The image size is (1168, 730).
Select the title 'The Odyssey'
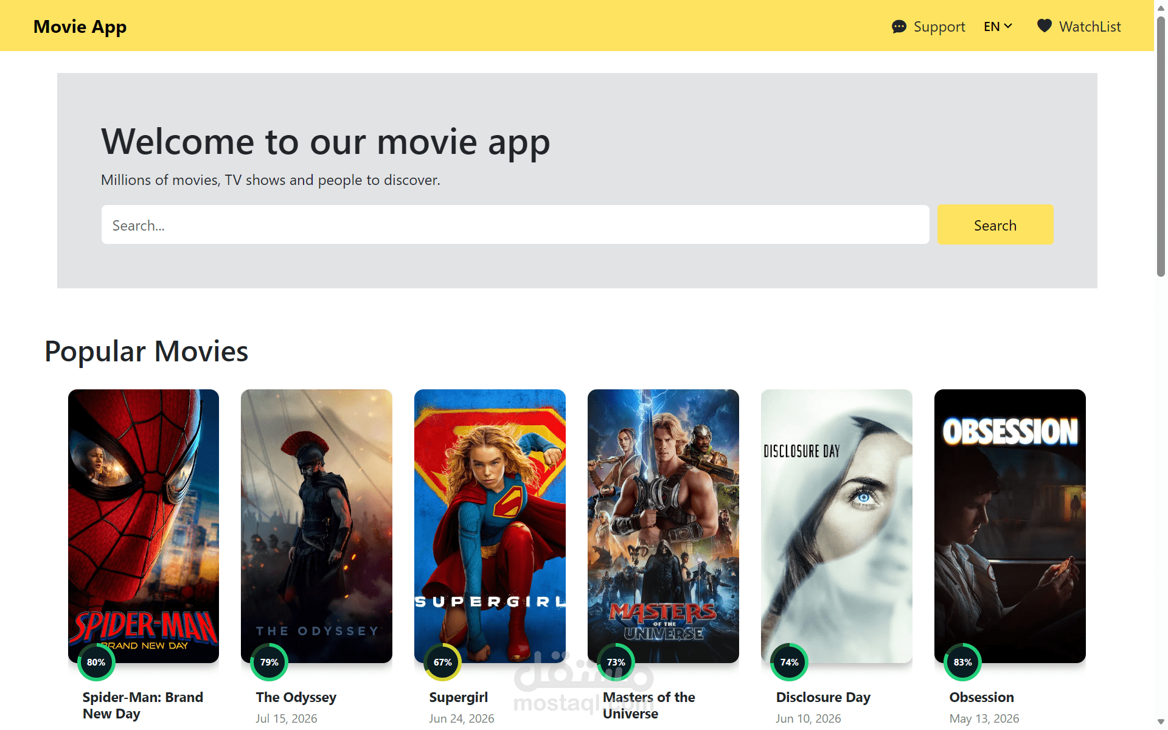click(x=296, y=697)
